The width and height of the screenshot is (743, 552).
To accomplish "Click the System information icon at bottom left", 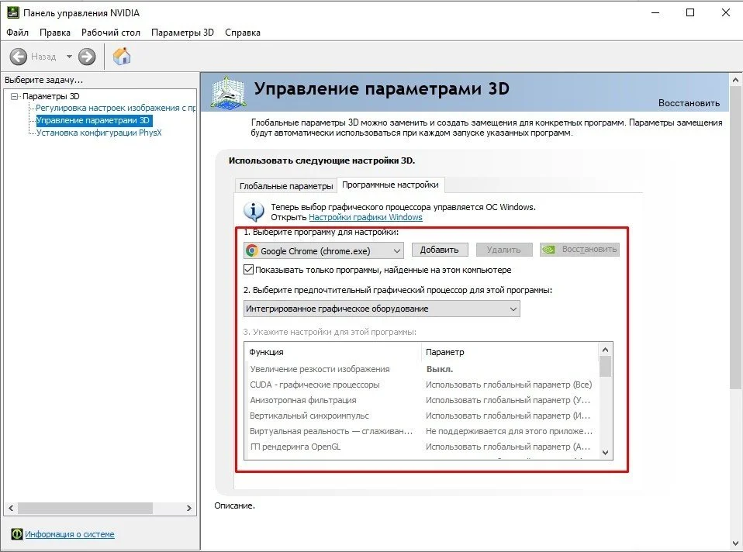I will pyautogui.click(x=16, y=534).
